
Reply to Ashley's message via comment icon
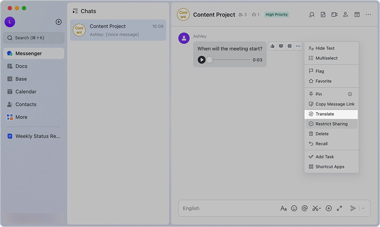(281, 46)
